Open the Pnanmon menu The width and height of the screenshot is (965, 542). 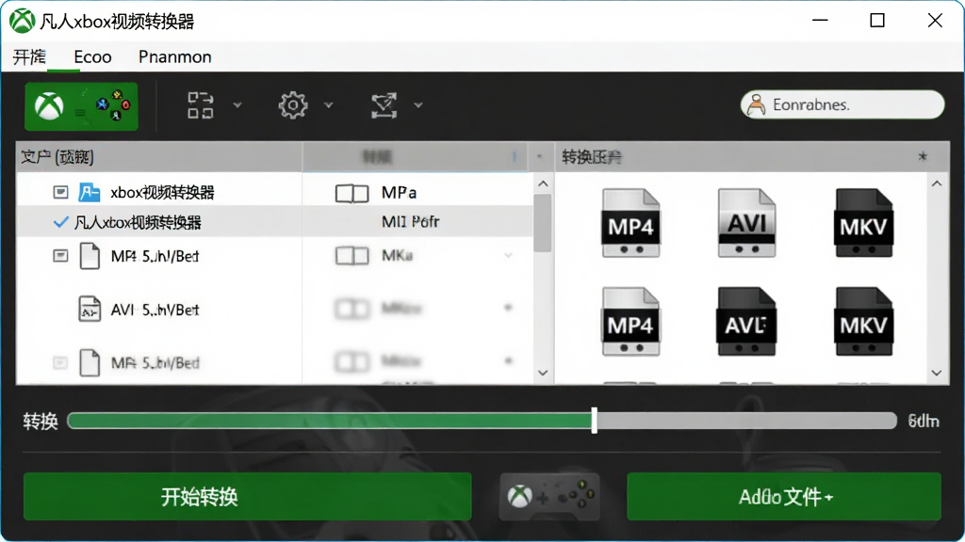tap(174, 57)
